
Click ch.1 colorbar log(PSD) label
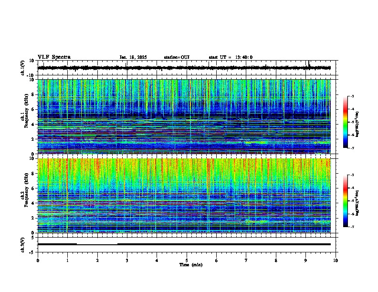tap(357, 125)
